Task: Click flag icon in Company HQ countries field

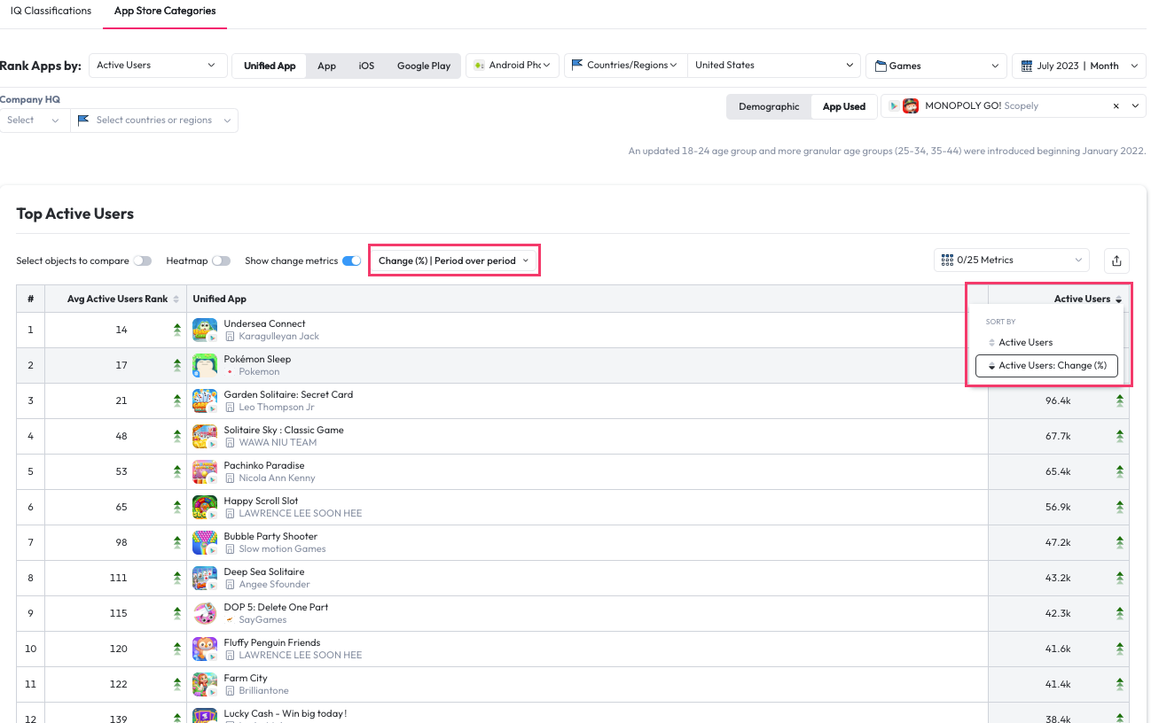Action: [84, 120]
